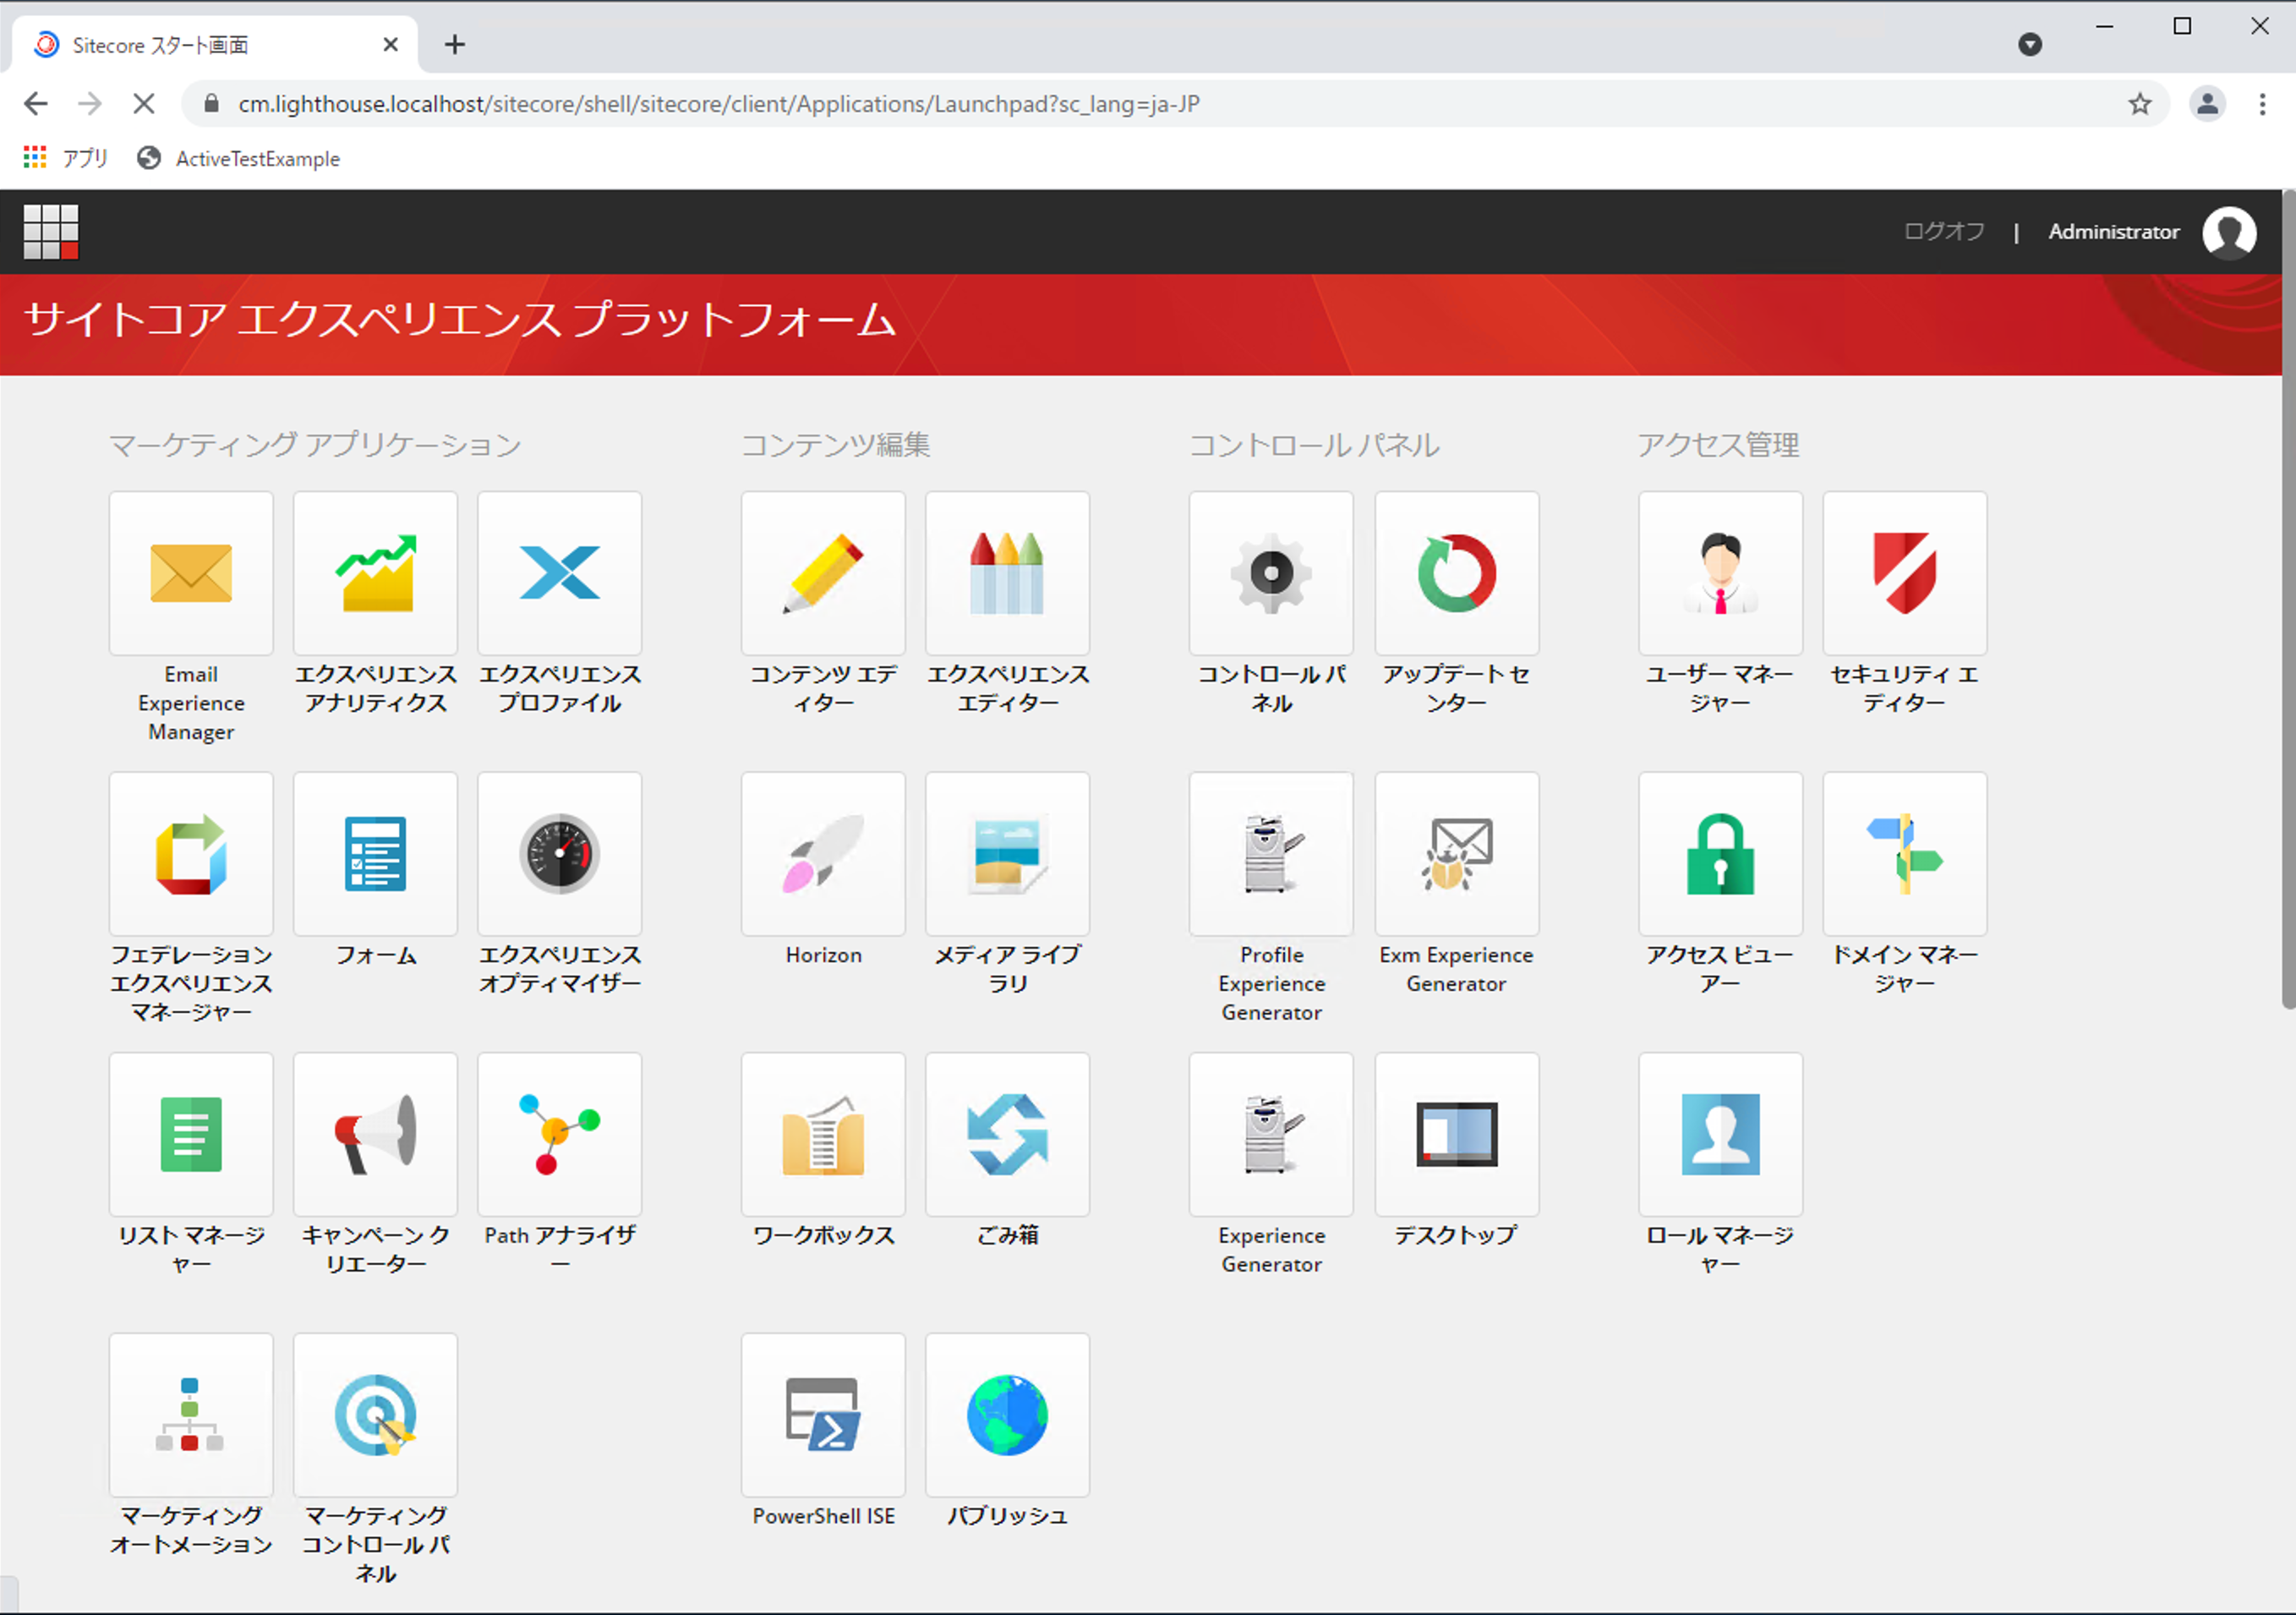This screenshot has height=1615, width=2296.
Task: Open the Chrome profile button
Action: pos(2207,104)
